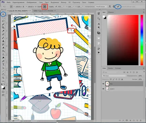Commit the transform with the checkmark
This screenshot has height=123, width=146.
(118, 7)
